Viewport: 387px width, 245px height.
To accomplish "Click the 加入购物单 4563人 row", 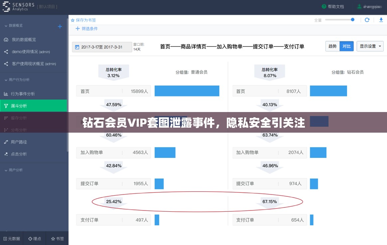I will coord(113,153).
